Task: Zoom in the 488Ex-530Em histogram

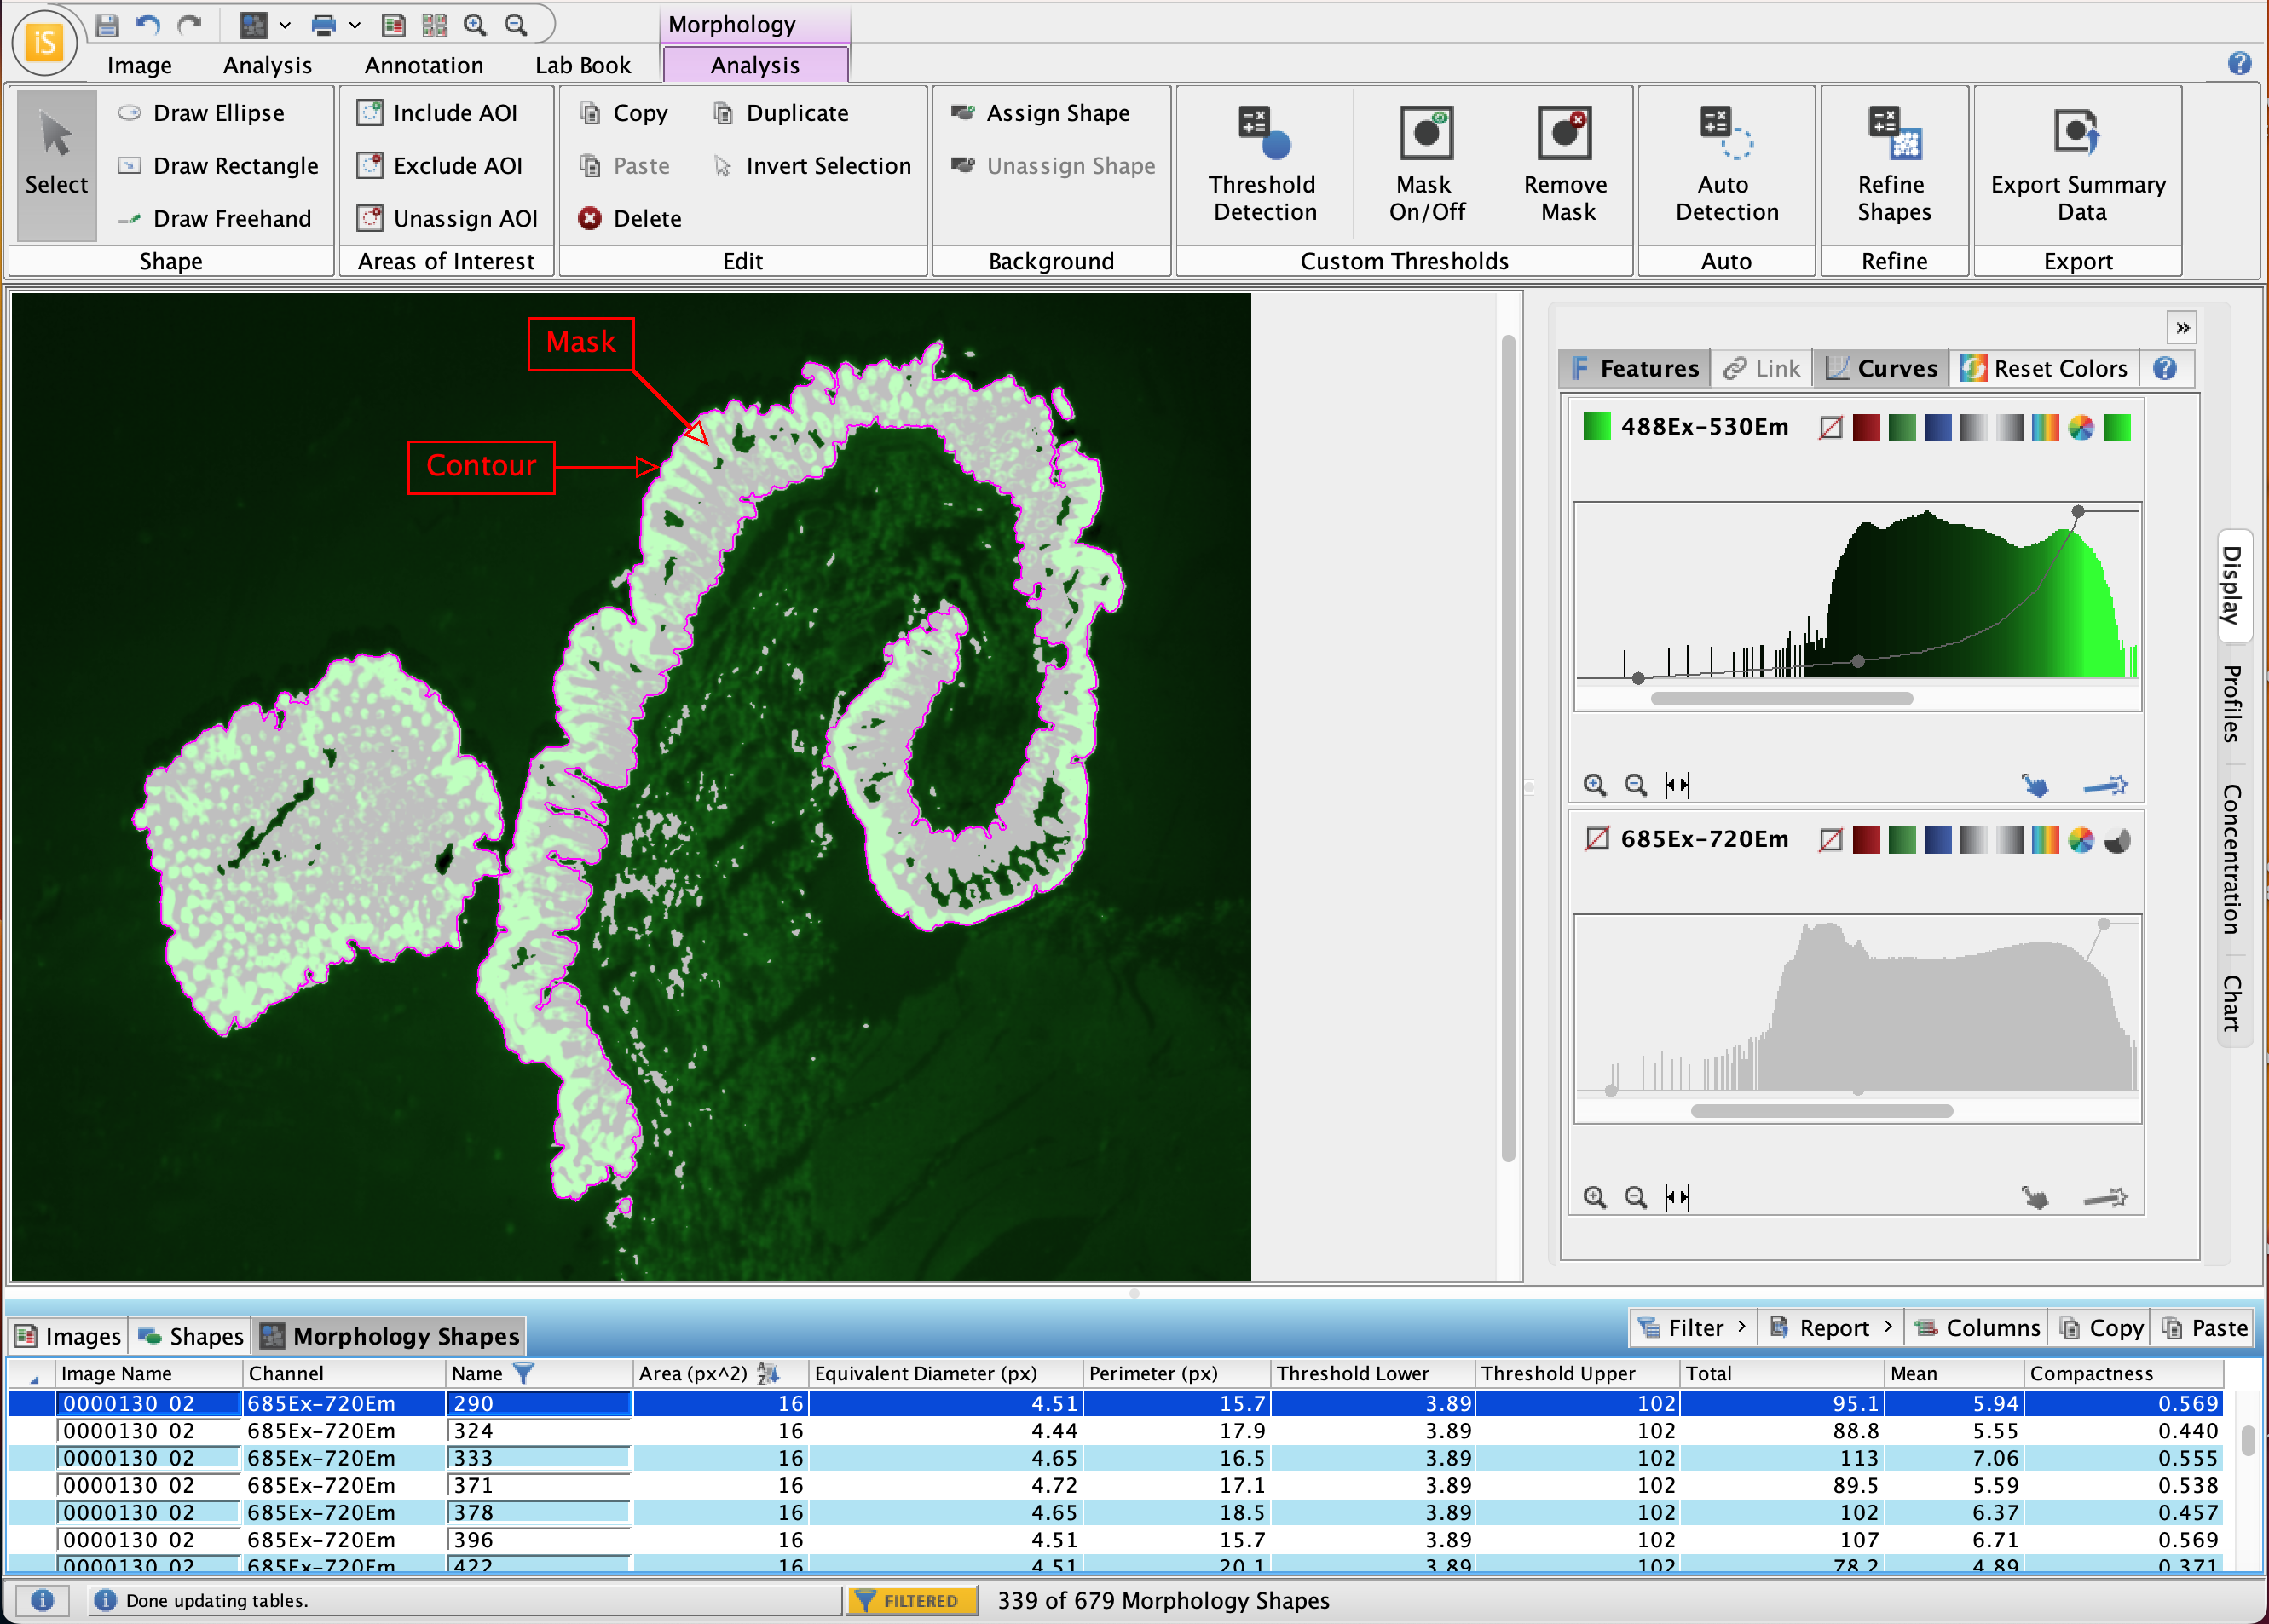Action: pyautogui.click(x=1596, y=785)
